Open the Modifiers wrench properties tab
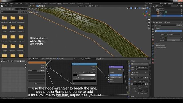The image size is (183, 103). [x=153, y=46]
